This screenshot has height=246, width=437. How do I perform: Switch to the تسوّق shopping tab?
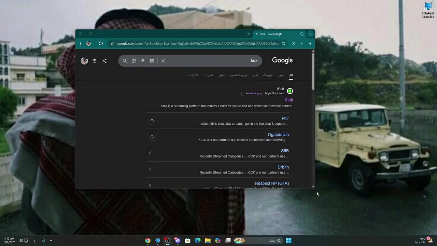click(222, 75)
